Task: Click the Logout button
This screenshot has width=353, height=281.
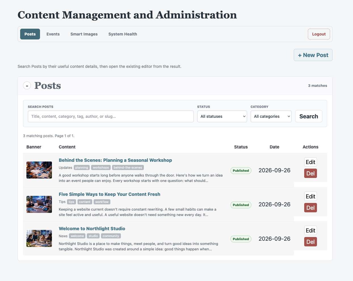Action: pyautogui.click(x=319, y=34)
